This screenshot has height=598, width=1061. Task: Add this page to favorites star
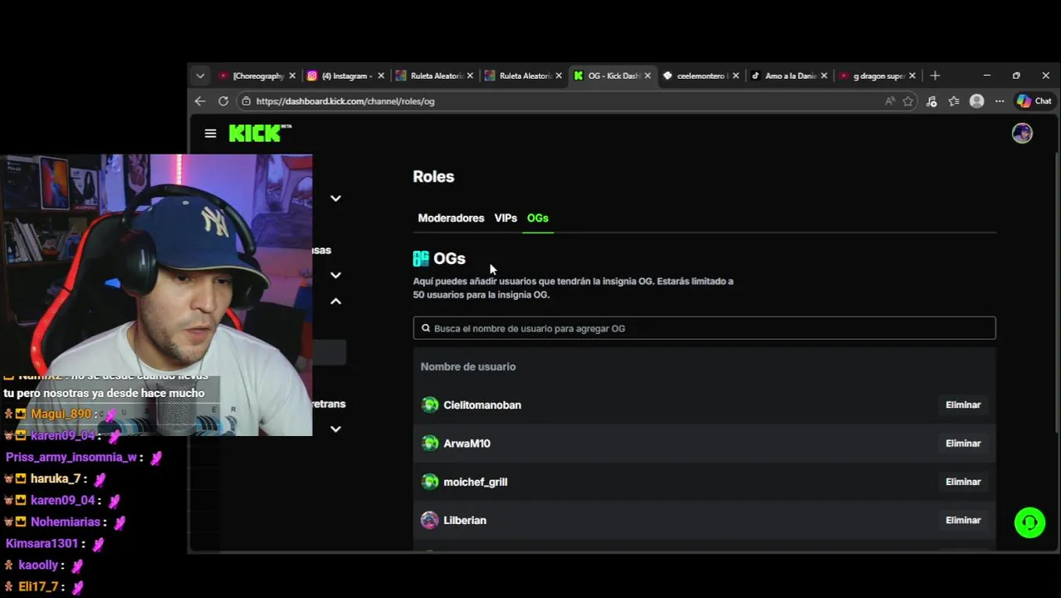908,100
